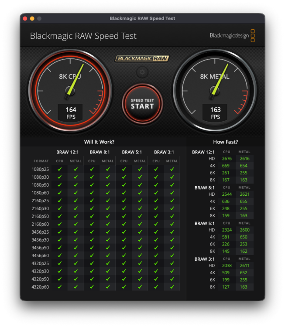Viewport: 285px width, 327px height.
Task: Click the 8K CPU gauge
Action: click(70, 91)
